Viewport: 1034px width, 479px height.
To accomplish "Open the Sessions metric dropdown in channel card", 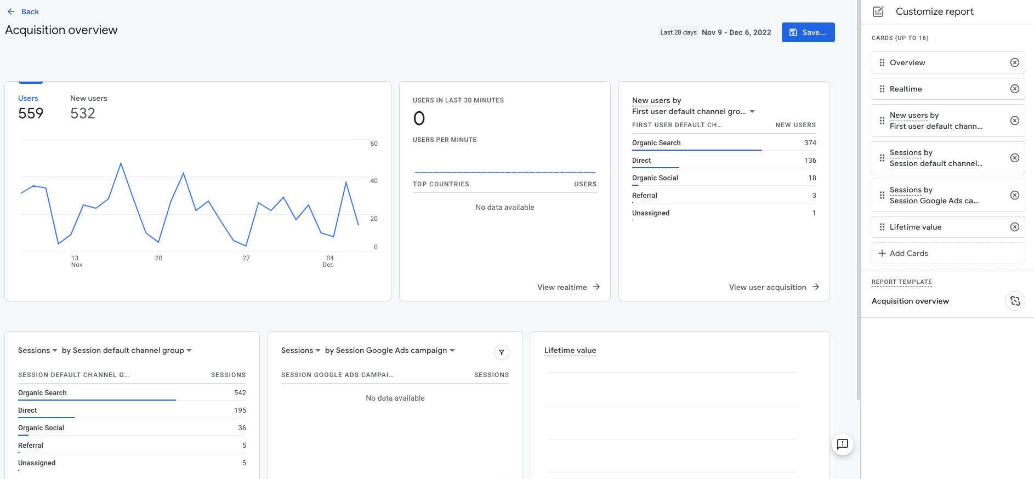I will coord(38,351).
